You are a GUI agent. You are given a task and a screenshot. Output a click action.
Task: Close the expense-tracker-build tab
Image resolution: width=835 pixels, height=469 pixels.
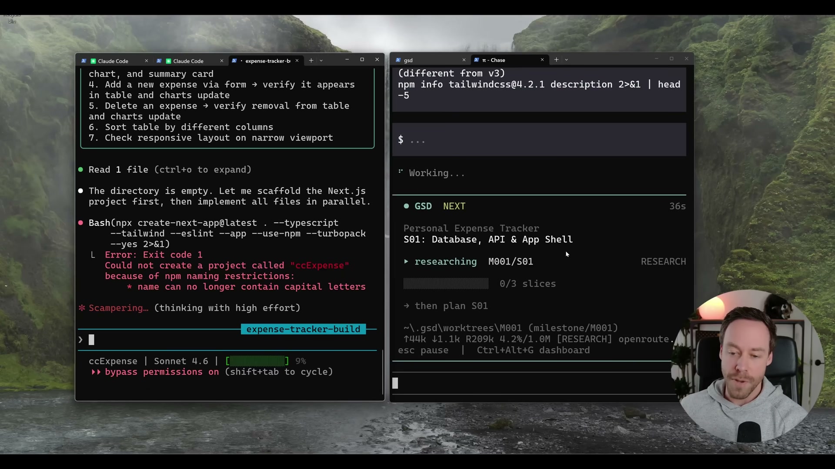pos(297,61)
